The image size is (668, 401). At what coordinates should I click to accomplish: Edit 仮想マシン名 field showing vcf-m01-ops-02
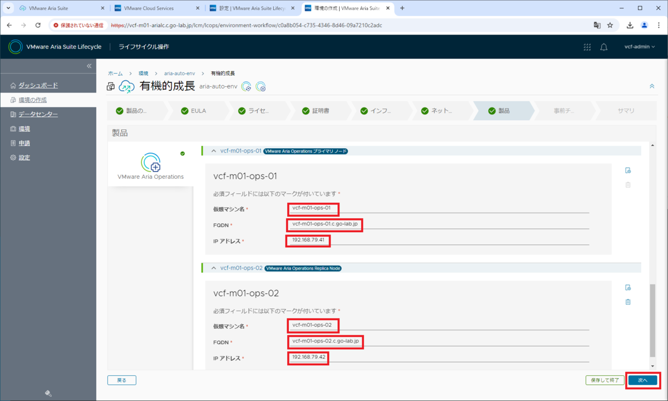pos(439,325)
